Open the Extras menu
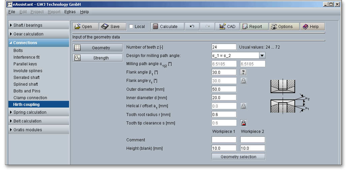347x170 pixels. coord(70,12)
